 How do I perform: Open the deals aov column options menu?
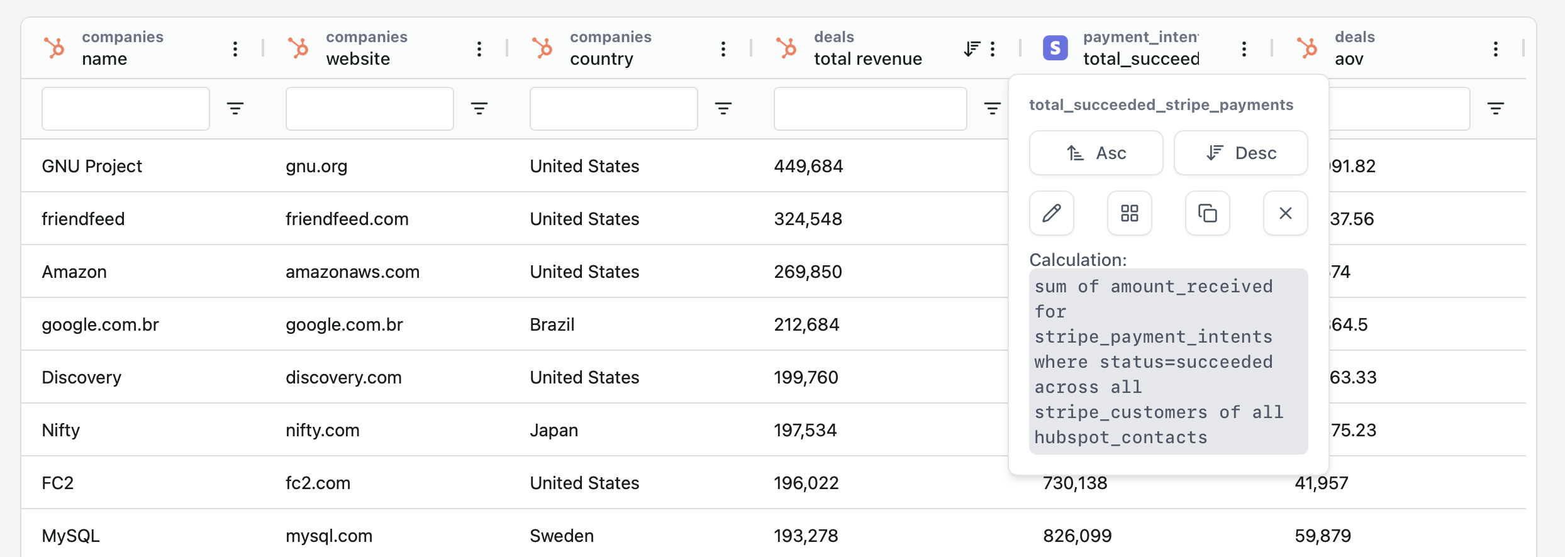point(1496,48)
